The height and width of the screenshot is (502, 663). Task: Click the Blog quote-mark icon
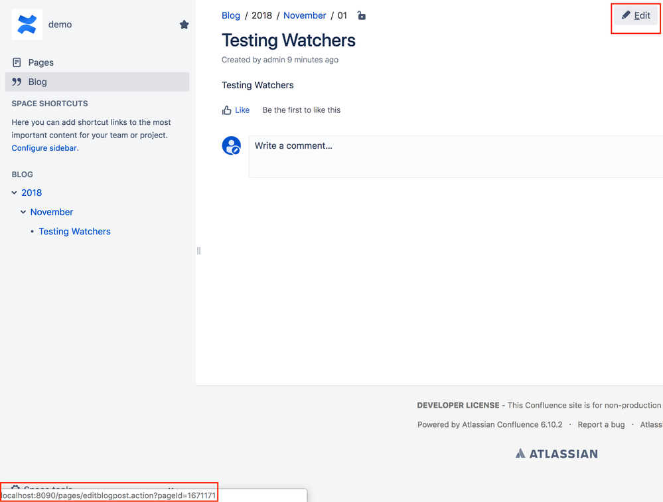coord(17,82)
